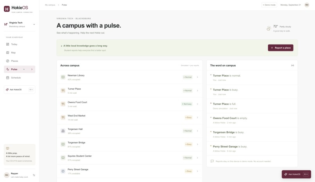
Task: Click the sparkle icon in sidebar Ask HokieOS
Action: (7, 89)
